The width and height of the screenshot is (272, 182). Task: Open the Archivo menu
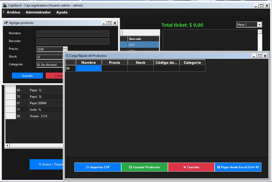[x=13, y=12]
